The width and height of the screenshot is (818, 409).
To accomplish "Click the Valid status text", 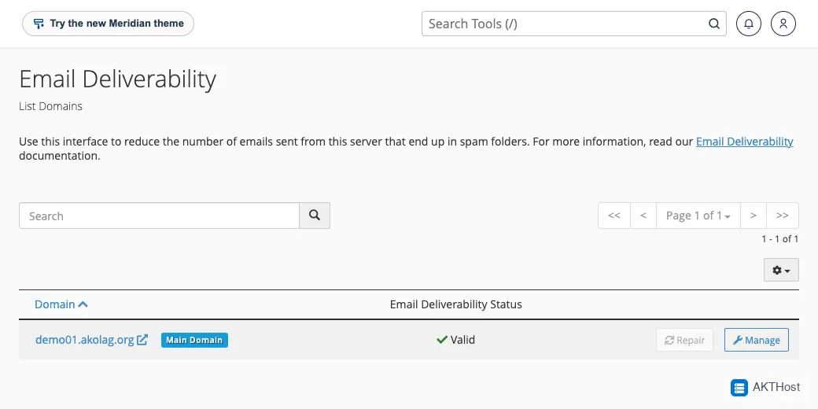I will coord(462,340).
